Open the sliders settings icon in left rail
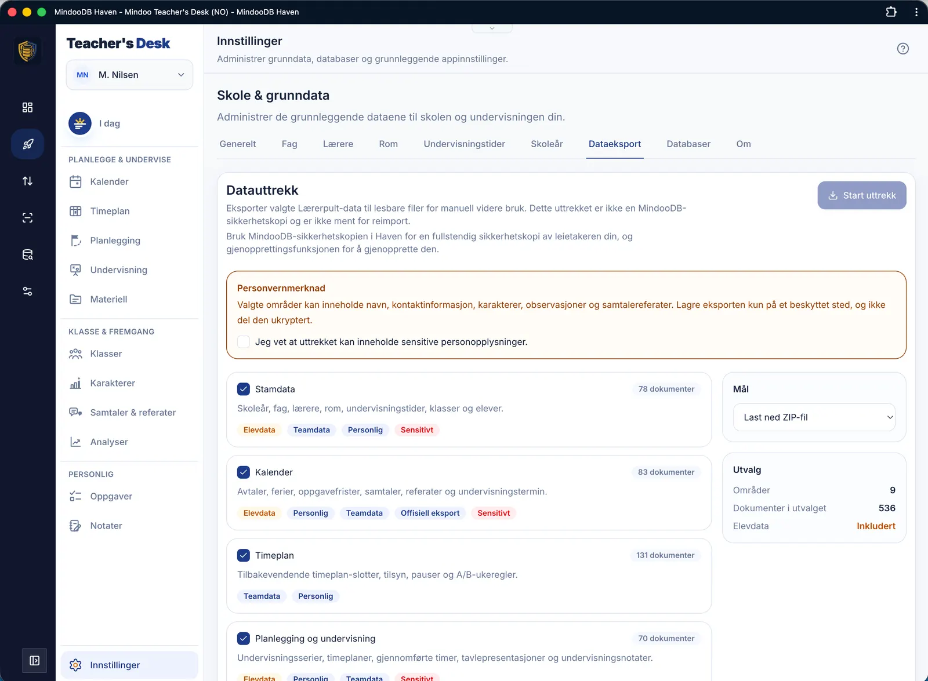The height and width of the screenshot is (681, 928). [27, 291]
